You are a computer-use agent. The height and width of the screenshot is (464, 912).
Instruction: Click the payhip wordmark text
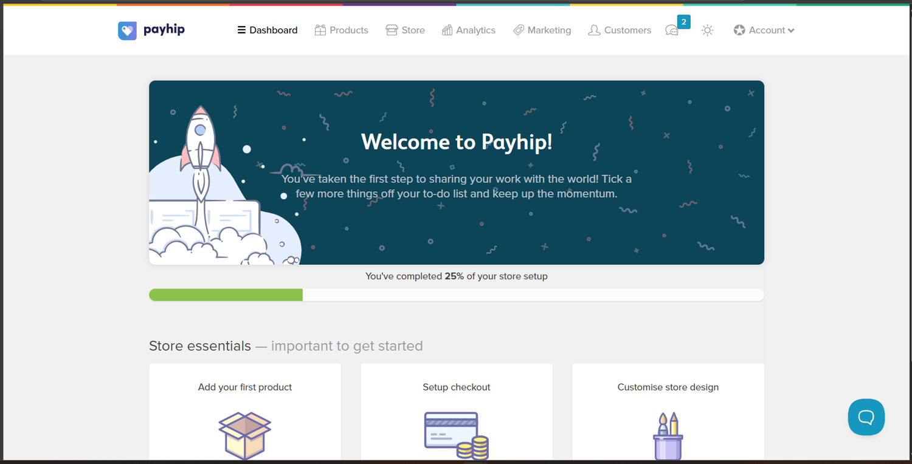click(164, 29)
